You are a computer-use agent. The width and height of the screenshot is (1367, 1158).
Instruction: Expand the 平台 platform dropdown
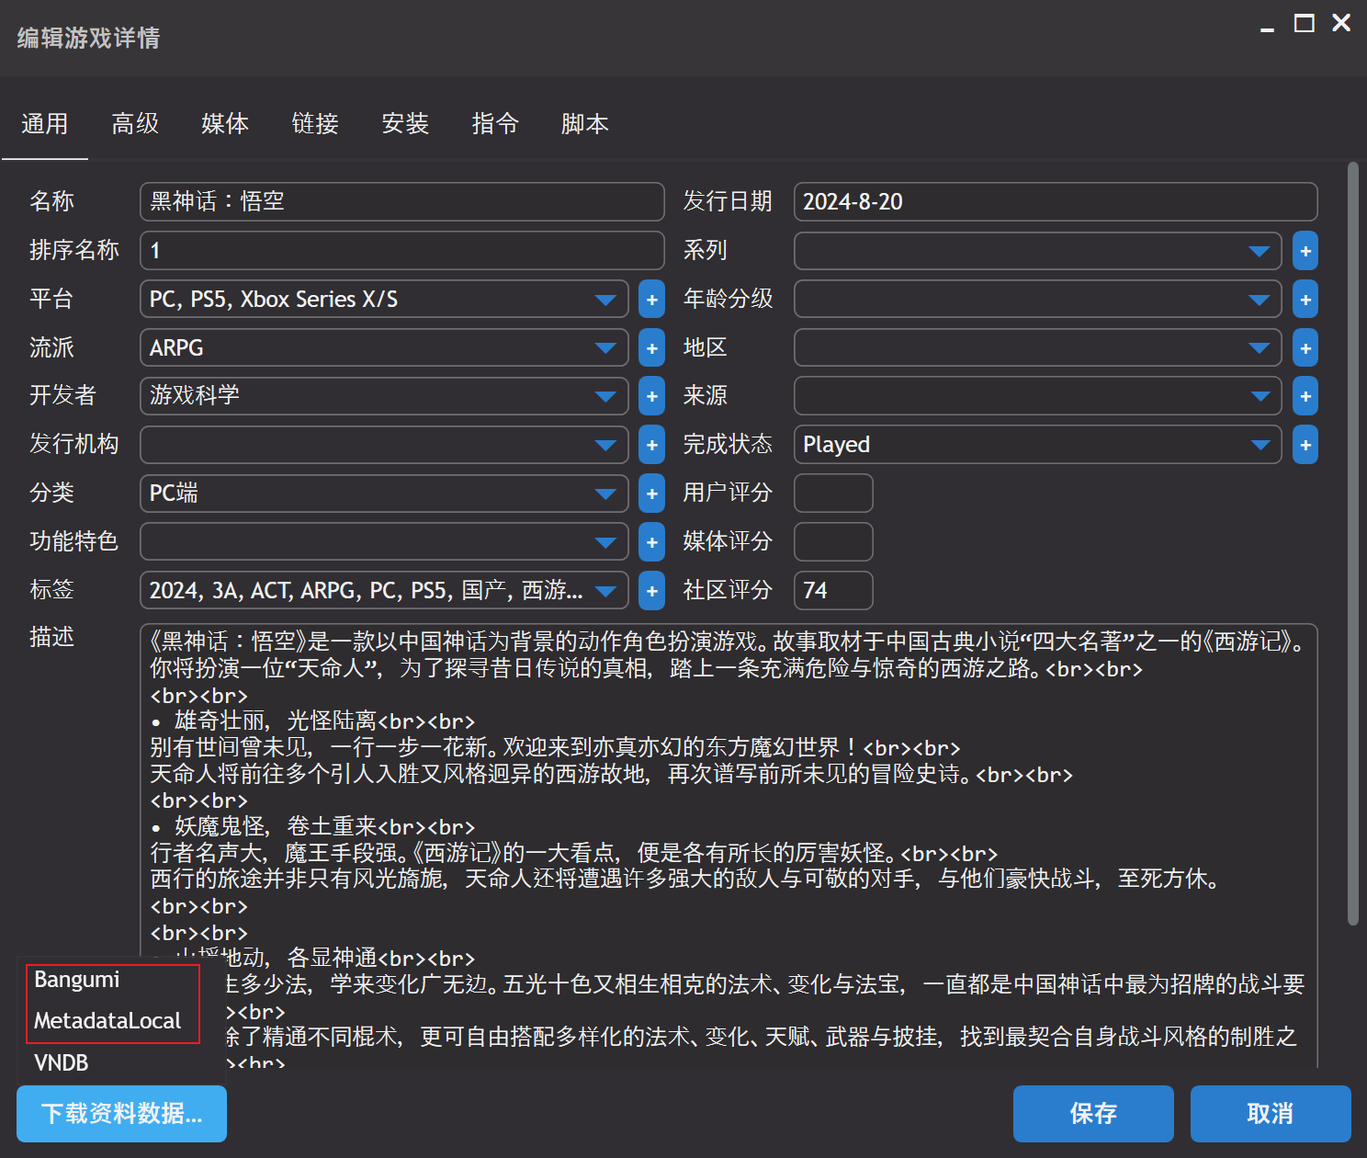point(605,300)
